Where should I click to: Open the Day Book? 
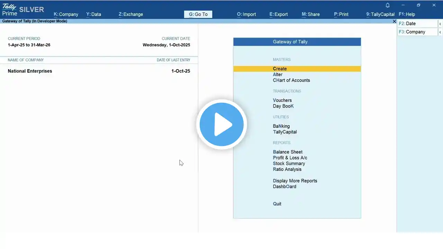pyautogui.click(x=283, y=106)
